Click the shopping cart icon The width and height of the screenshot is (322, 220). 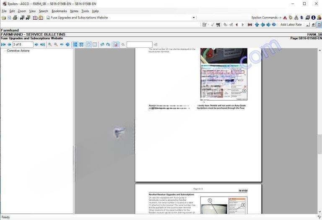point(218,25)
